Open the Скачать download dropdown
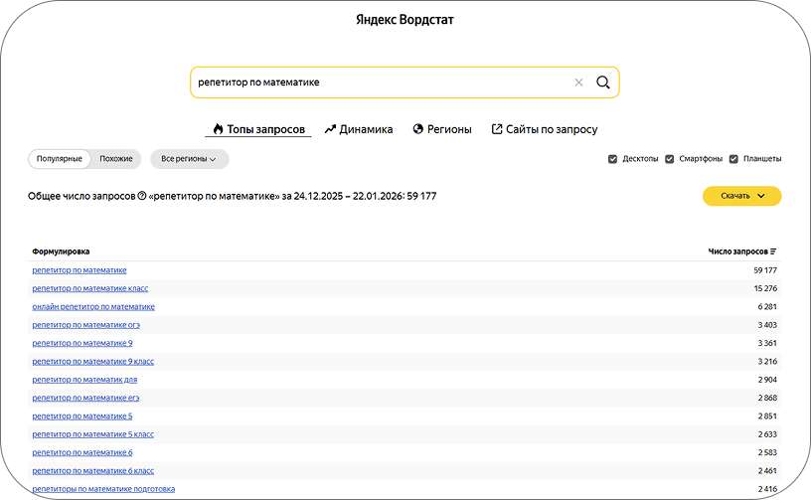 pos(741,196)
